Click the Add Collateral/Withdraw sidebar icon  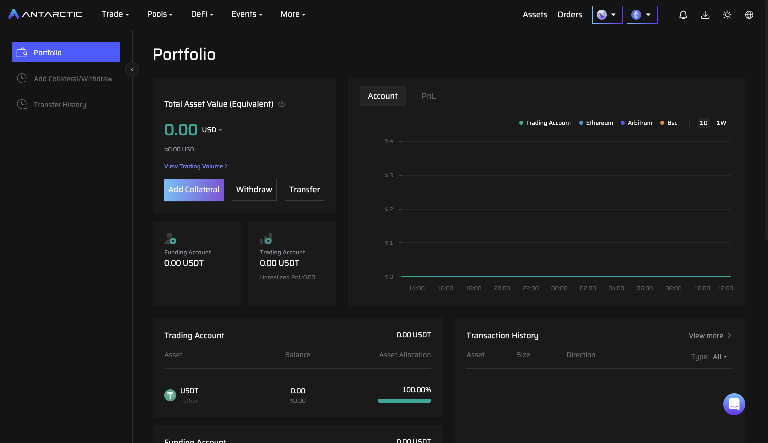point(22,78)
